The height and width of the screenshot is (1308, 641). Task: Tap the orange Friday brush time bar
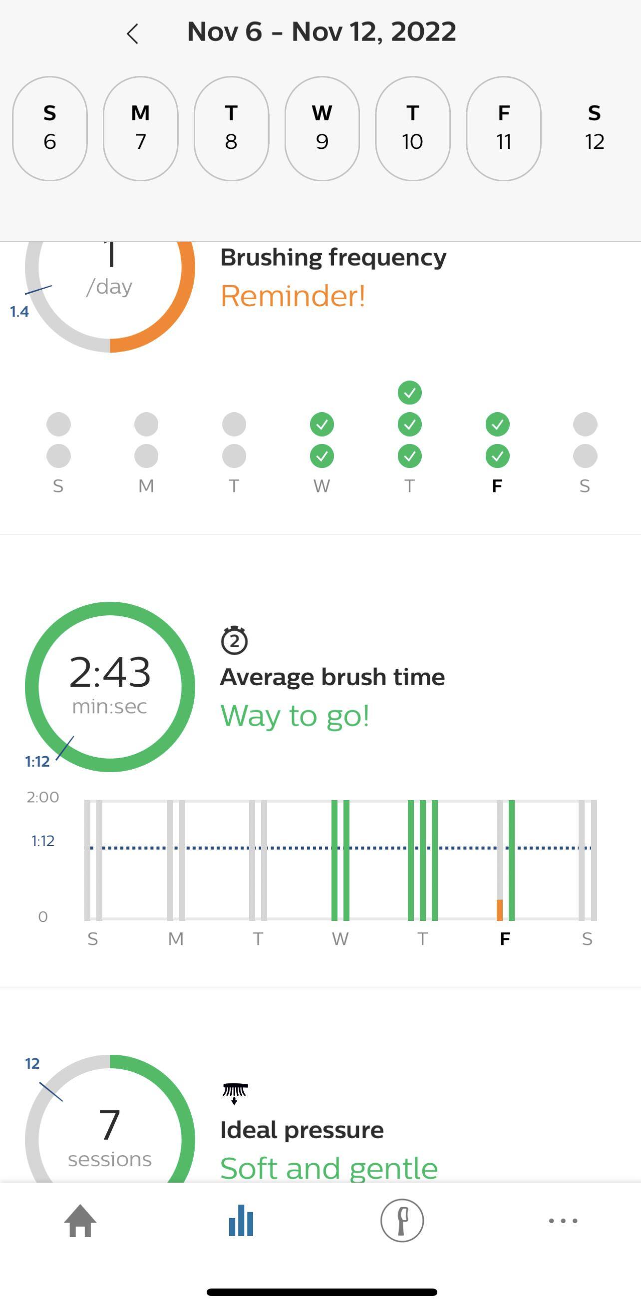pos(499,910)
